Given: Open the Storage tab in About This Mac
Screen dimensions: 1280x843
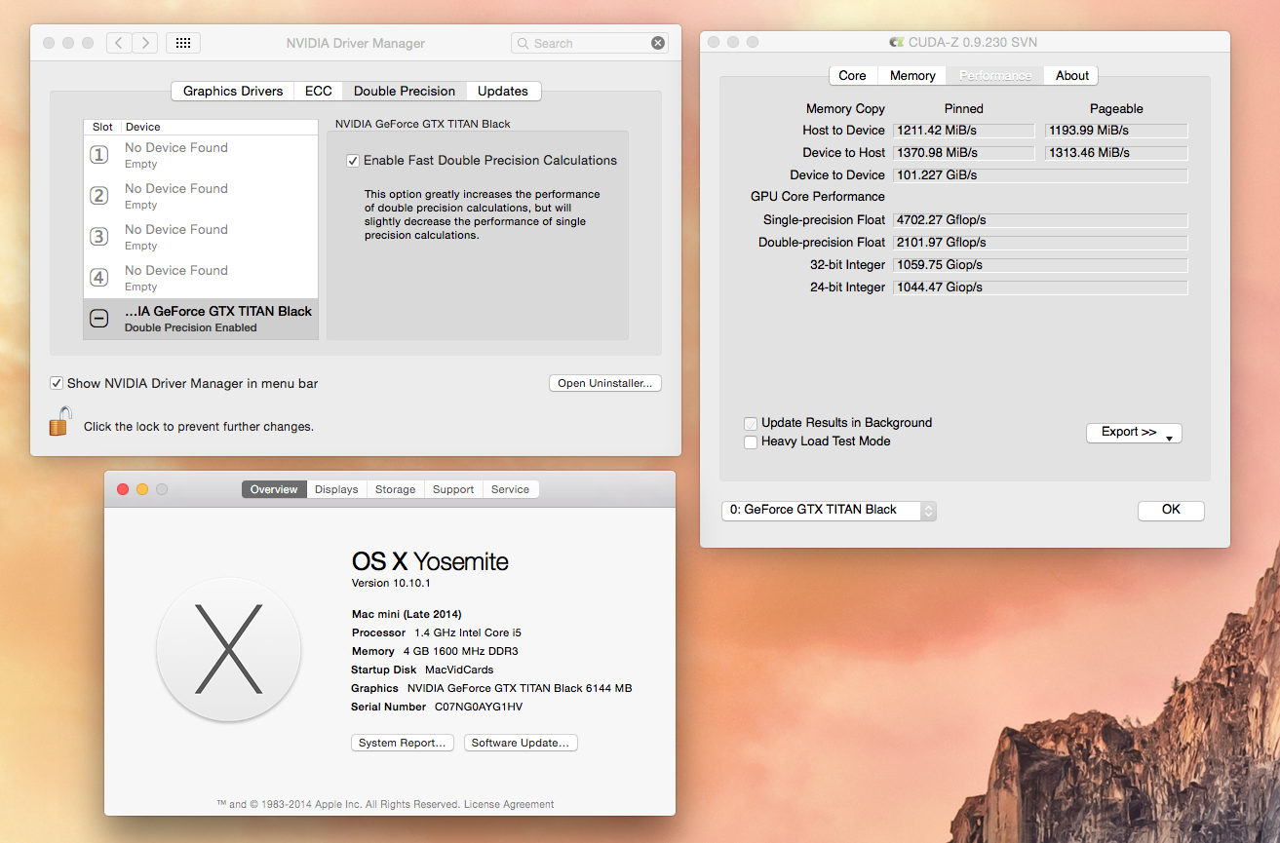Looking at the screenshot, I should pyautogui.click(x=396, y=489).
